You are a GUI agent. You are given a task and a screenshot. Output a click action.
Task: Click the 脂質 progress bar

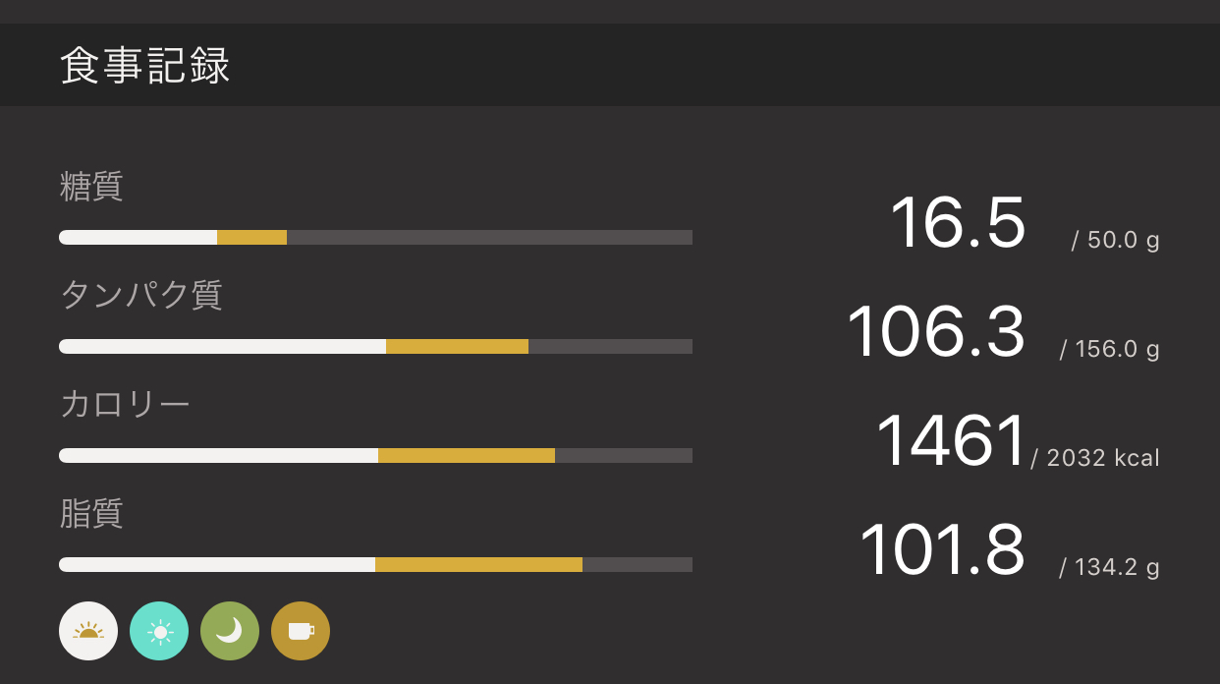375,564
